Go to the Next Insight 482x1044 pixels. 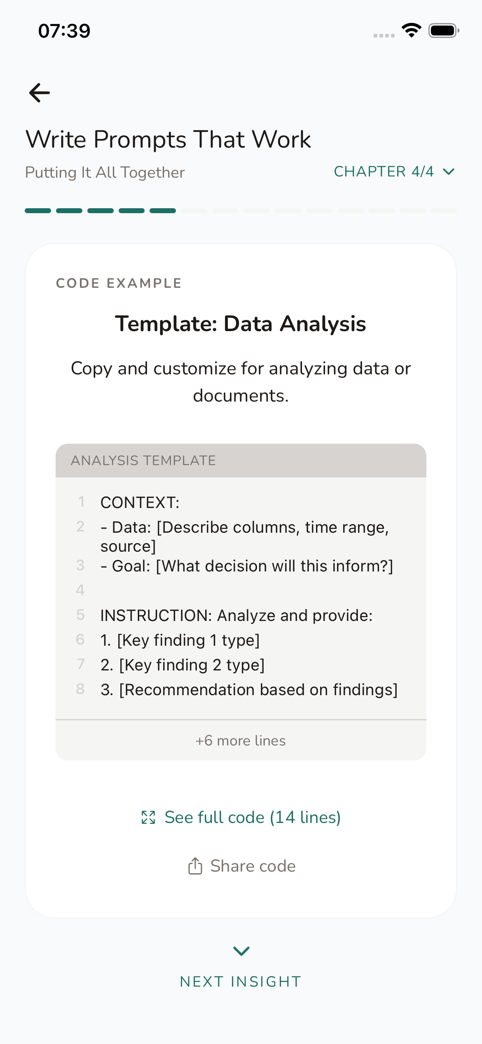[x=241, y=981]
